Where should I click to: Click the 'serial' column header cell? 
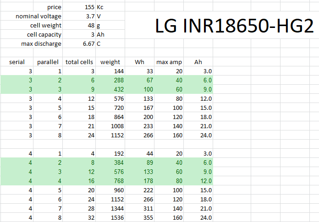[17, 62]
